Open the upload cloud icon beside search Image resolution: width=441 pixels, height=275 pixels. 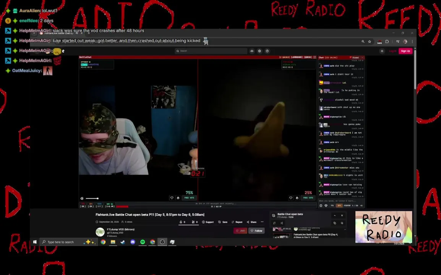point(252,51)
